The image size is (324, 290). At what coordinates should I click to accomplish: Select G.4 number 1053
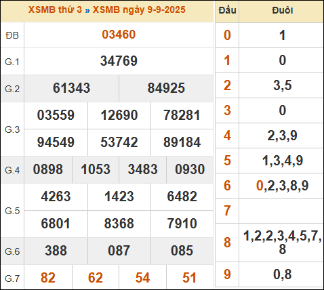coord(96,169)
